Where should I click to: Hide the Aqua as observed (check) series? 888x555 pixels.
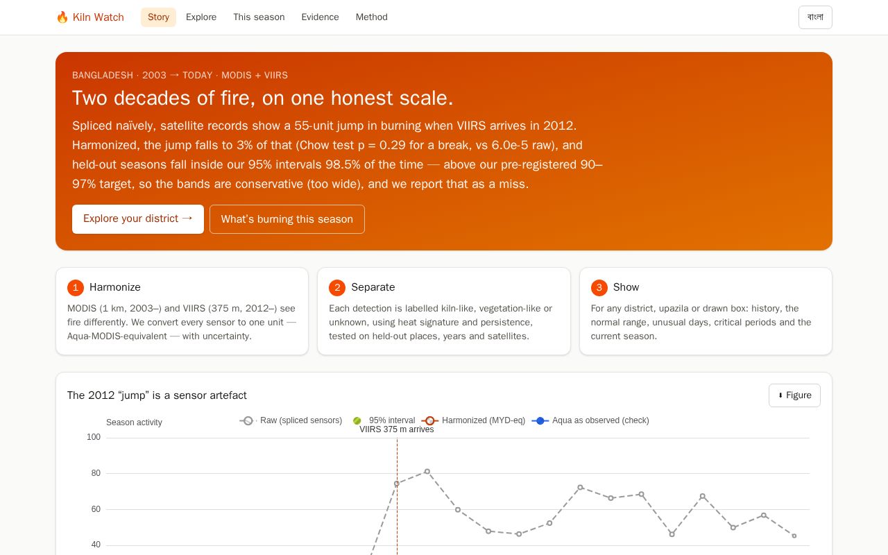click(x=590, y=420)
